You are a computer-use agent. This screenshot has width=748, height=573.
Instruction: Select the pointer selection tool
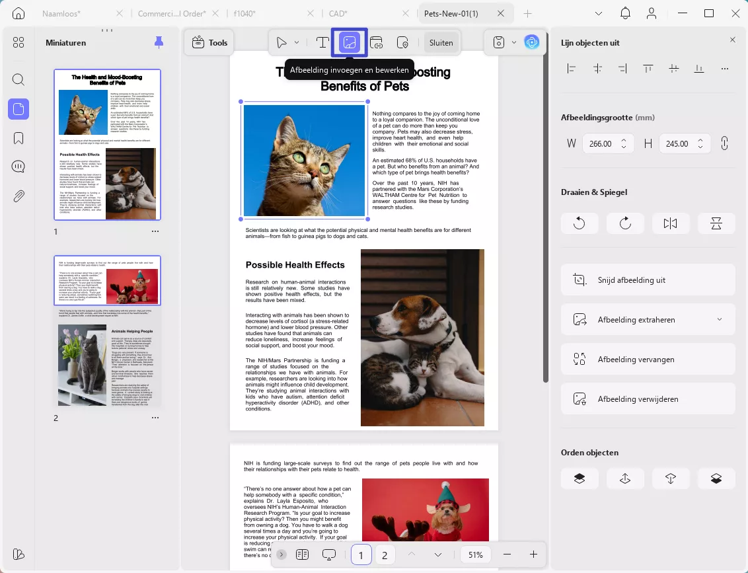tap(281, 42)
